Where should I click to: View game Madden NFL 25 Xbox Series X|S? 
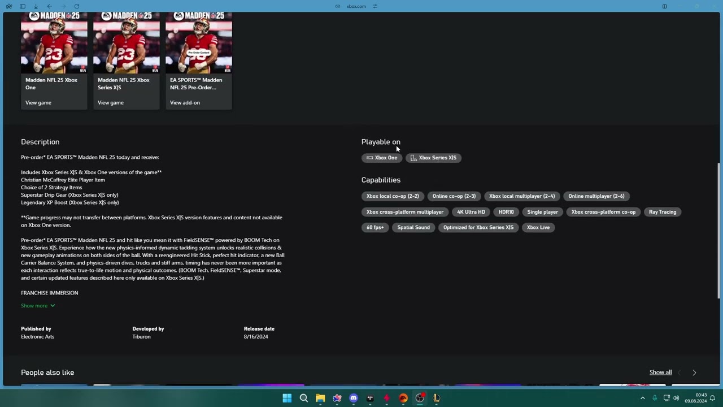(x=111, y=103)
